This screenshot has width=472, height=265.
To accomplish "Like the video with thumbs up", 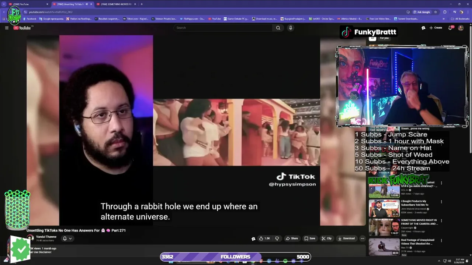I will [x=264, y=239].
